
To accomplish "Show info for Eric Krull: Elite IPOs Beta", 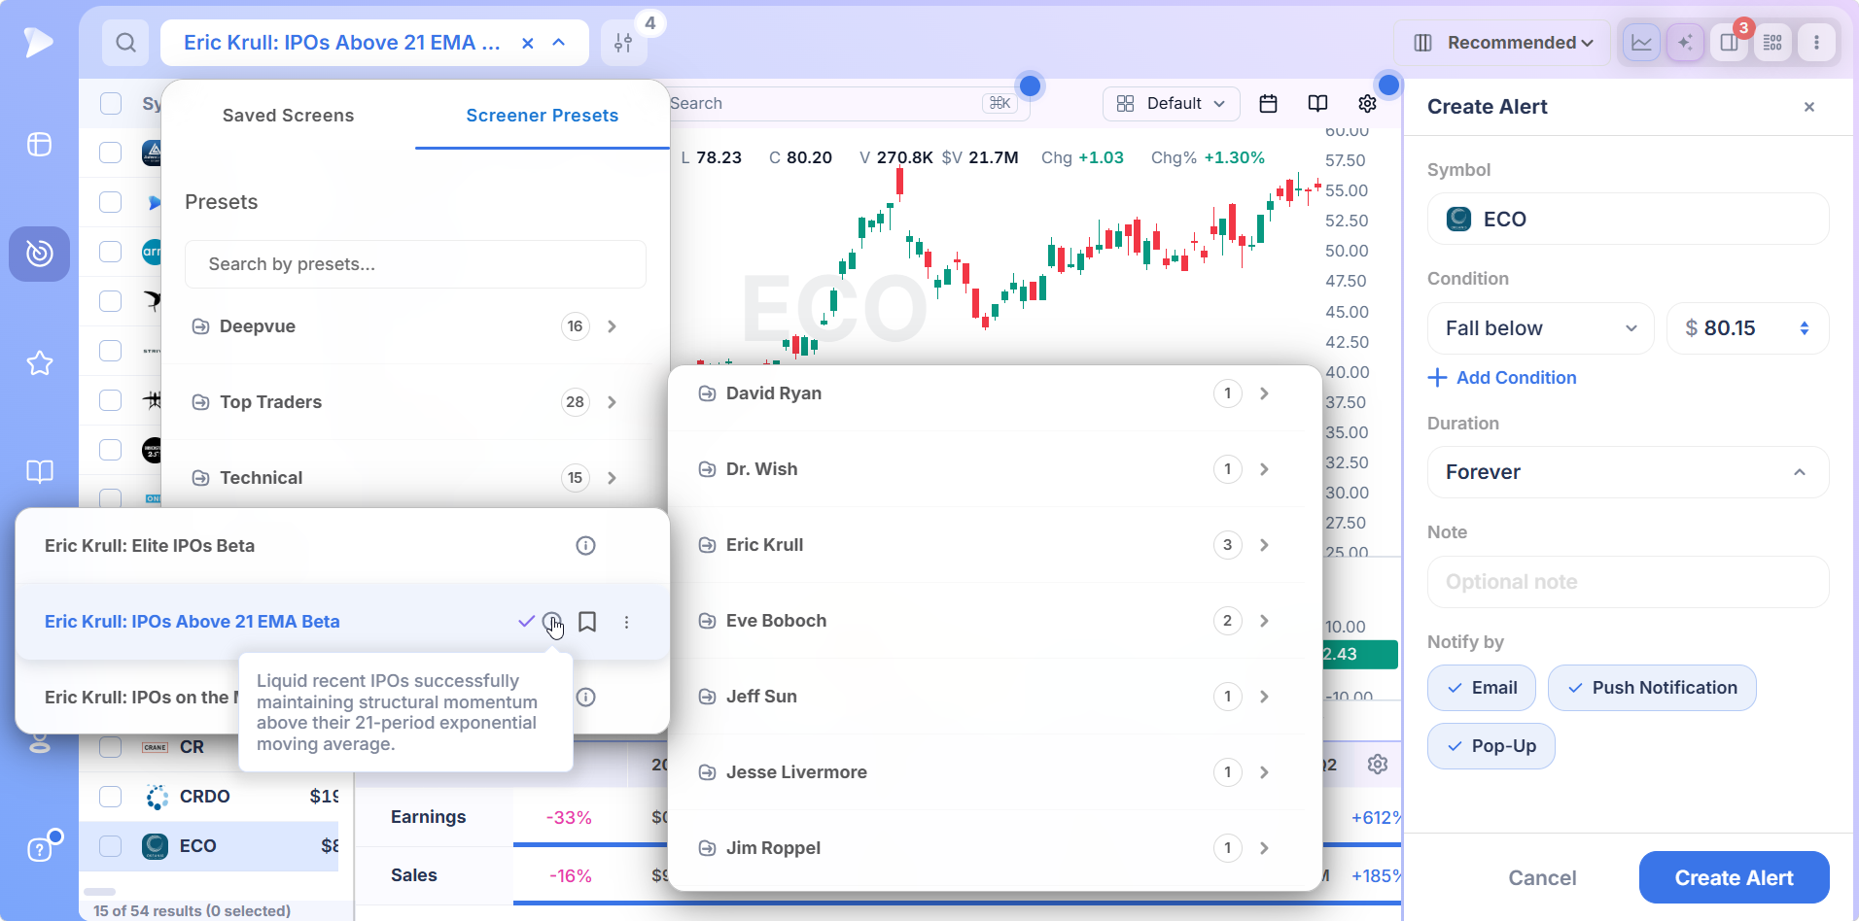I will (585, 546).
